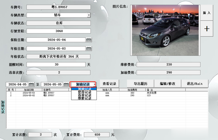Viewport: 218px width, 140px height.
Task: Click the 备注 column header
Action: pyautogui.click(x=166, y=90)
